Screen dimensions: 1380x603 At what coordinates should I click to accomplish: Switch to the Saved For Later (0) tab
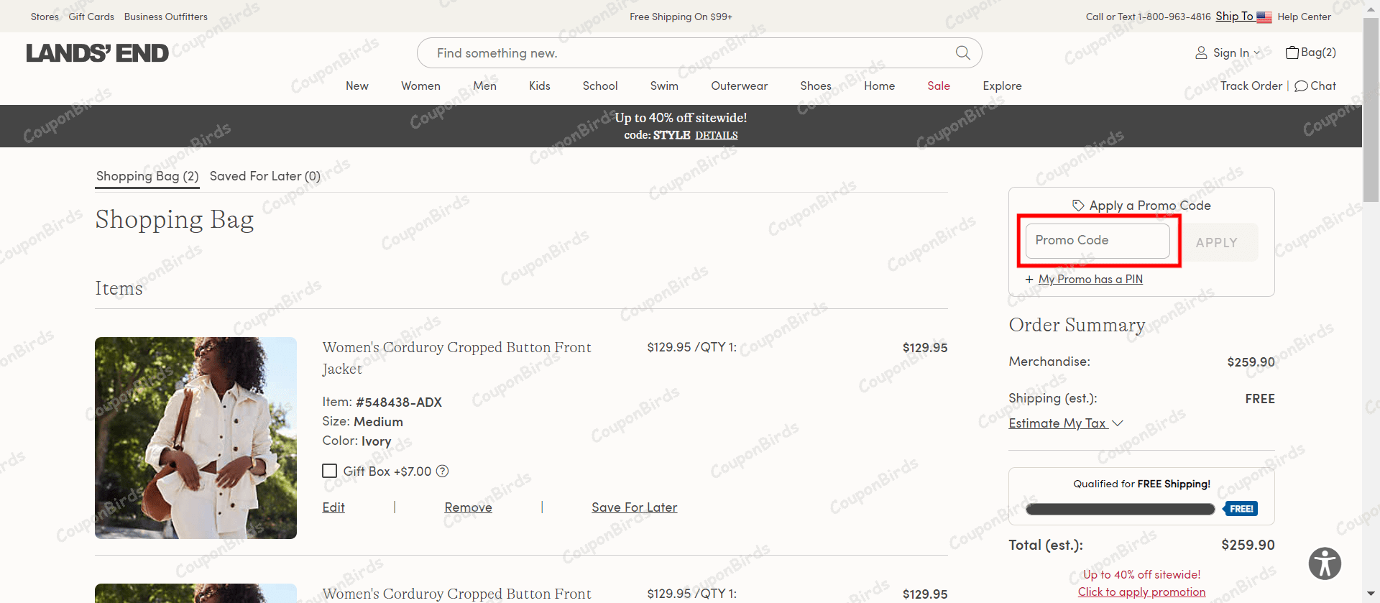(x=265, y=176)
